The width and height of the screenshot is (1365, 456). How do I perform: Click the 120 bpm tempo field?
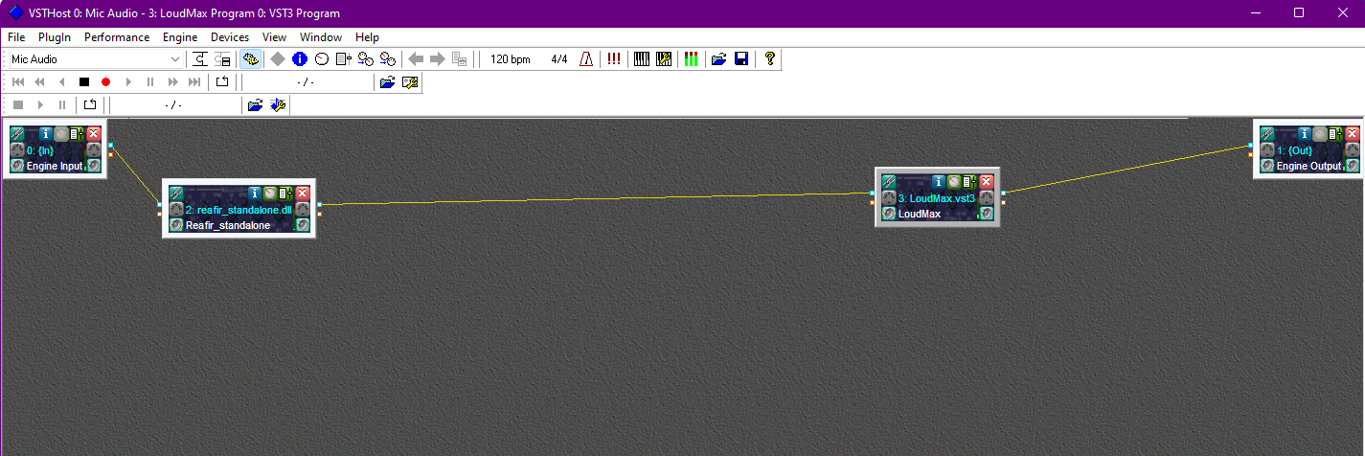tap(510, 59)
